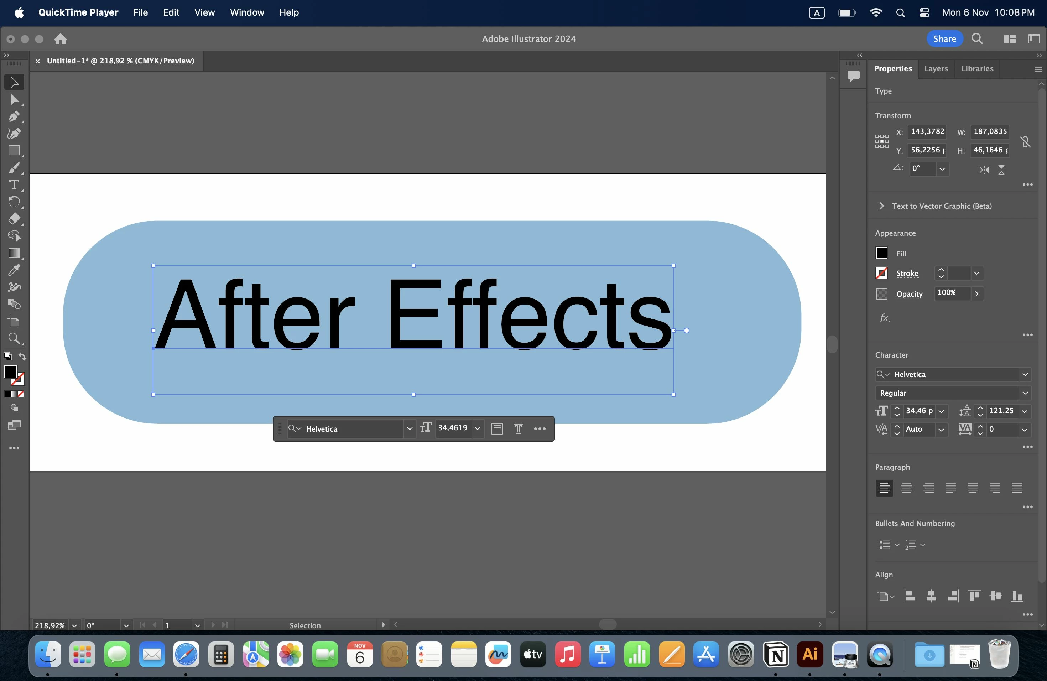
Task: Select the Pen tool
Action: [14, 116]
